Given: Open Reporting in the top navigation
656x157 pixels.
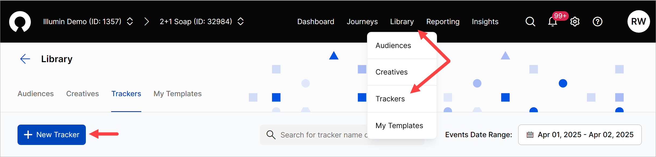Looking at the screenshot, I should (x=443, y=22).
